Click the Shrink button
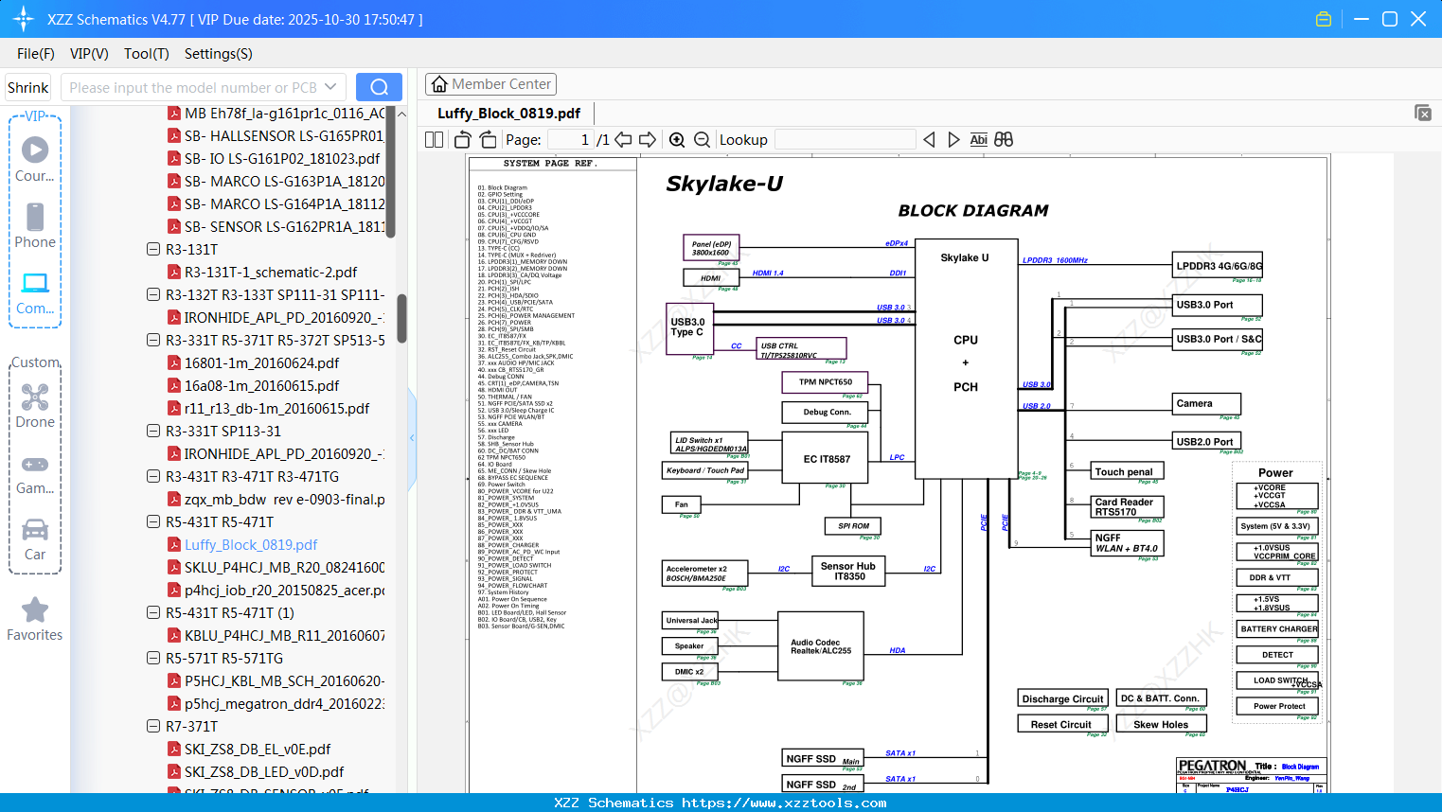This screenshot has width=1442, height=812. pos(28,87)
